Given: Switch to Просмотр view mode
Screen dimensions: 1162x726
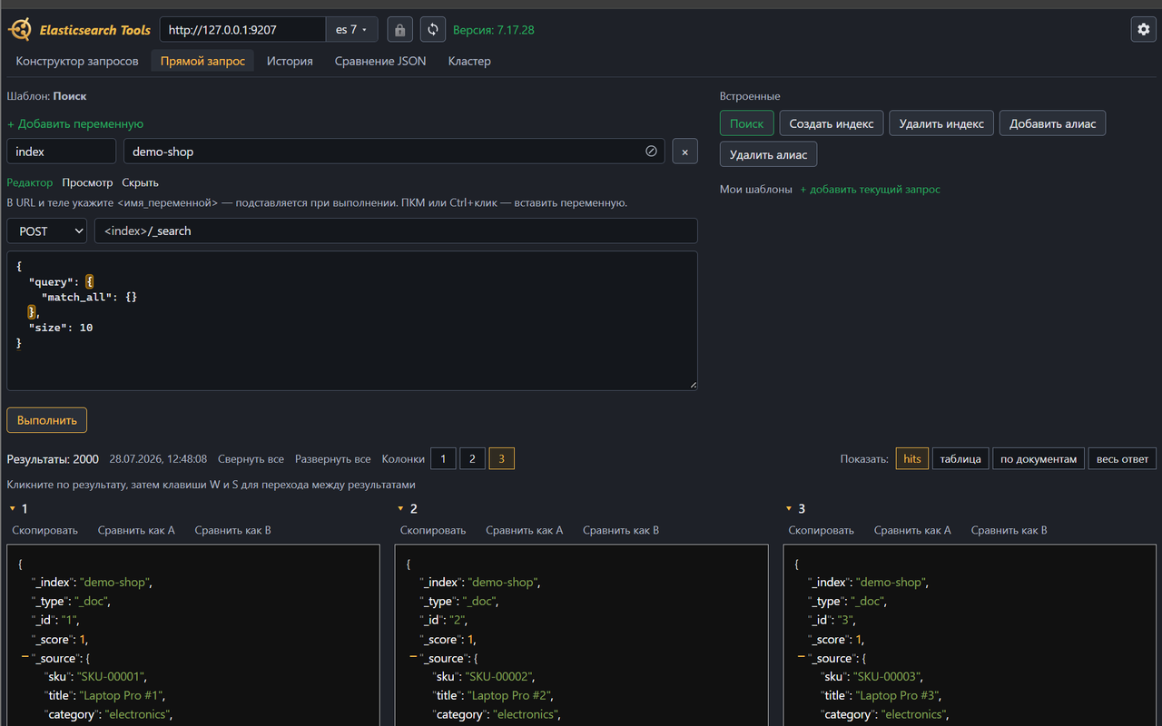Looking at the screenshot, I should (x=87, y=182).
